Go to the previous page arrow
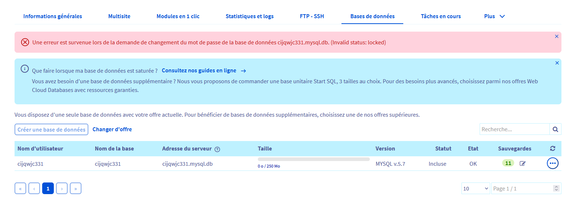Image resolution: width=572 pixels, height=221 pixels. pyautogui.click(x=34, y=188)
